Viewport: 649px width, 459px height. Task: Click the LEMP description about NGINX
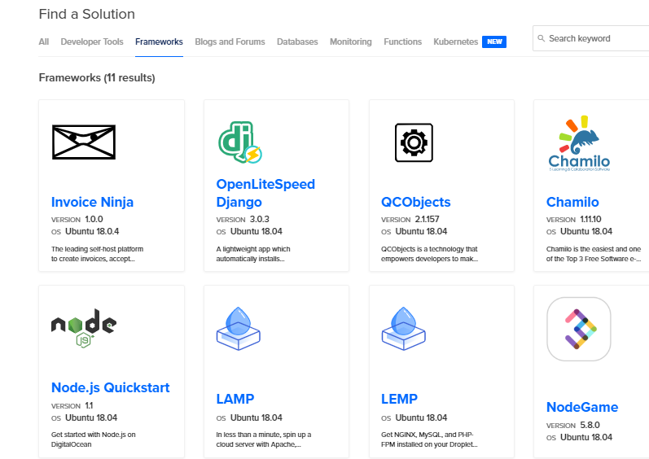pyautogui.click(x=429, y=439)
